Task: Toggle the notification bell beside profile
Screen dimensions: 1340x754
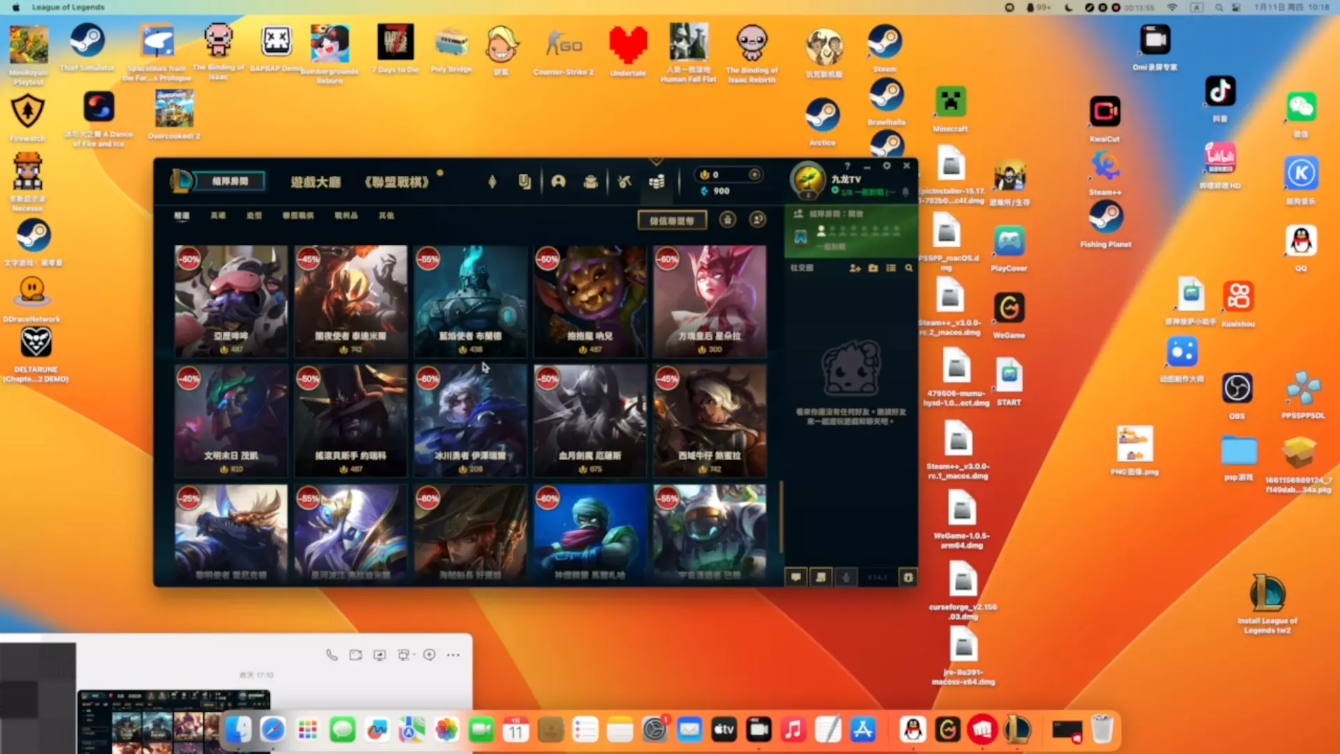Action: pyautogui.click(x=906, y=192)
